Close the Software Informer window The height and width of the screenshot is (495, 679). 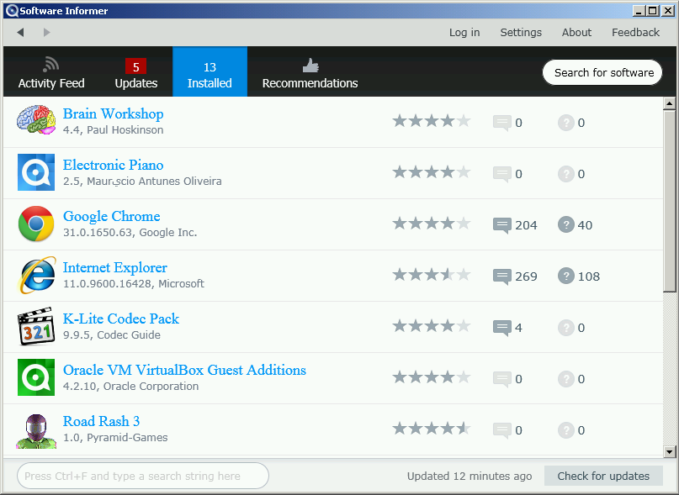pos(668,11)
